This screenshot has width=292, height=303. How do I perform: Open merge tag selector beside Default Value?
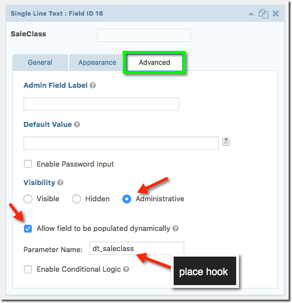tap(226, 141)
